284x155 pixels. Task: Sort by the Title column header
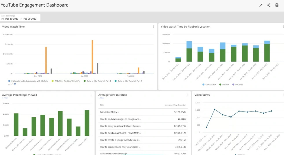[102, 105]
